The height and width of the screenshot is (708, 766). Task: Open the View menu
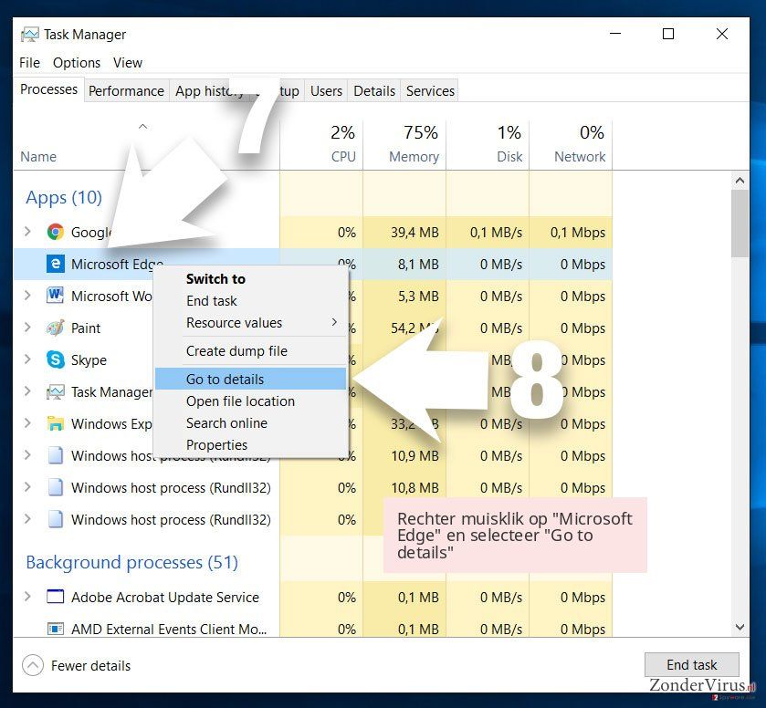pyautogui.click(x=128, y=63)
